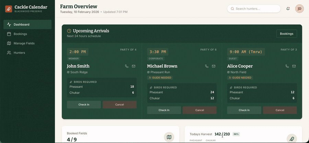Open Manage Fields in the sidebar
Screen dimensions: 309x143
click(x=27, y=43)
